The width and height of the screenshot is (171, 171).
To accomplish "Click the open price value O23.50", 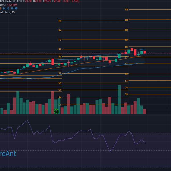I will point(27,1).
